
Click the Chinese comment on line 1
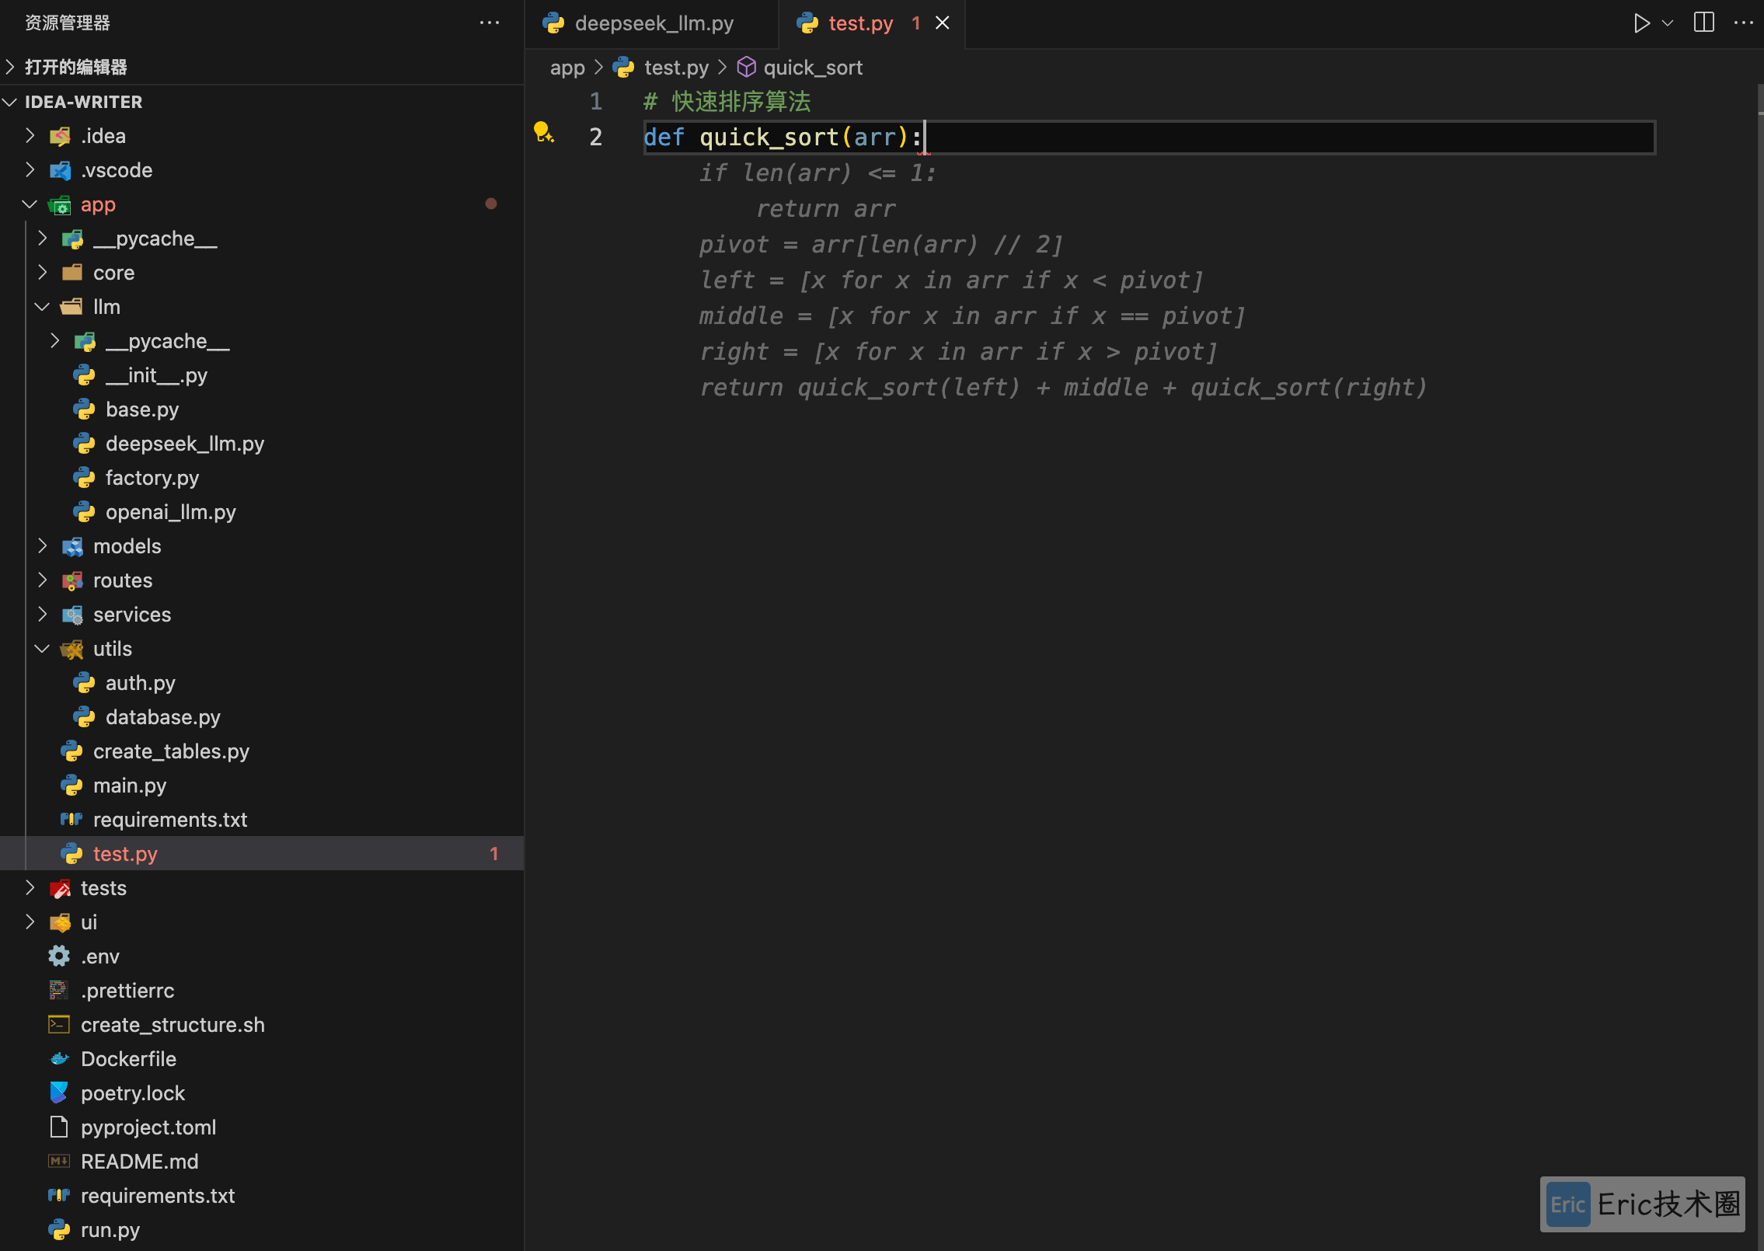point(727,102)
